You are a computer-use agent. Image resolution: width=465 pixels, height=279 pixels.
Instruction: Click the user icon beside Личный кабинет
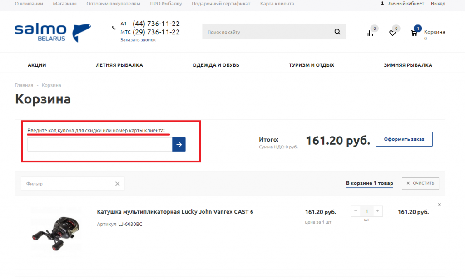point(382,4)
